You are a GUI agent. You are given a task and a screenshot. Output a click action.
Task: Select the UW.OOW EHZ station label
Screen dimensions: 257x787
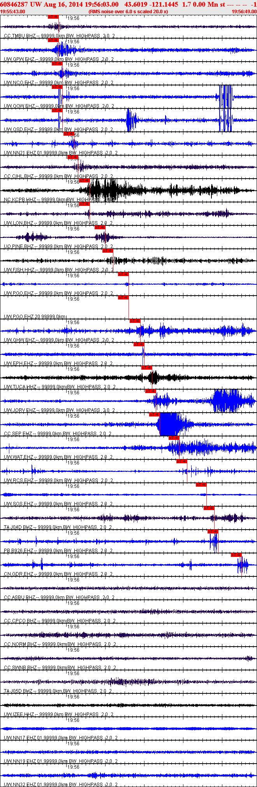pos(59,106)
